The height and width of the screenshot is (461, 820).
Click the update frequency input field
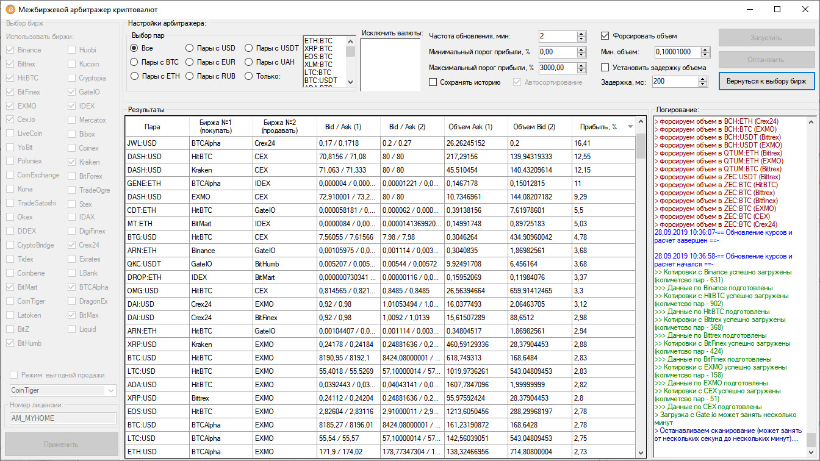coord(558,37)
